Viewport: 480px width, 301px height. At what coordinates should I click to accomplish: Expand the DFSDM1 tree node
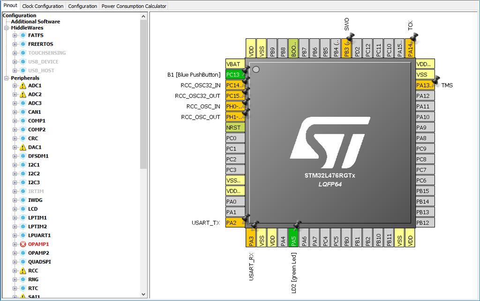pyautogui.click(x=15, y=156)
